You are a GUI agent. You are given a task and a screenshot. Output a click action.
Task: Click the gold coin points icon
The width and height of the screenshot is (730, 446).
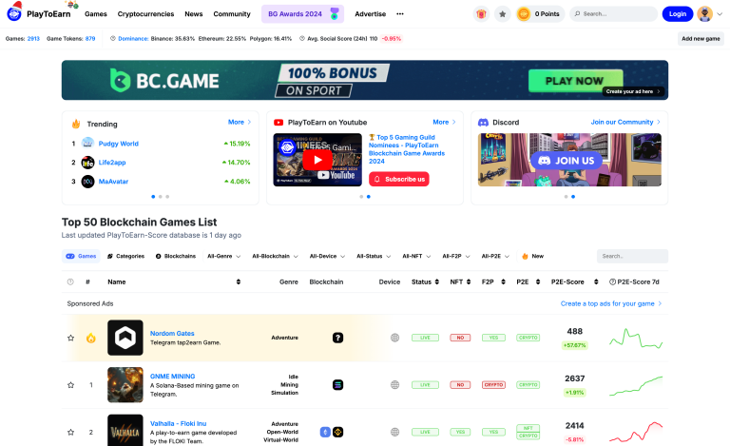524,14
